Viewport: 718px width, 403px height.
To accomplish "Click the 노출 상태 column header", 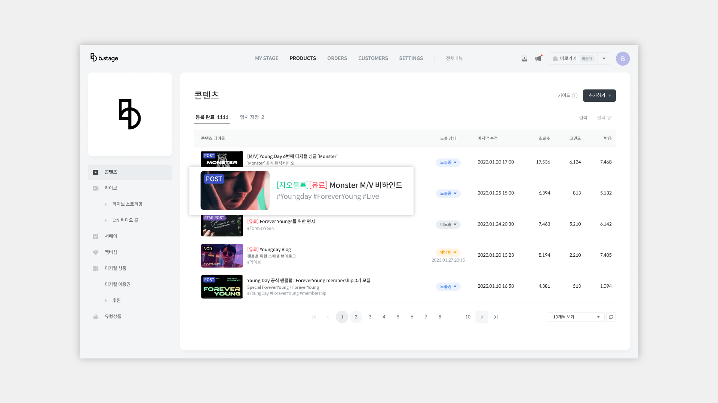I will click(448, 138).
